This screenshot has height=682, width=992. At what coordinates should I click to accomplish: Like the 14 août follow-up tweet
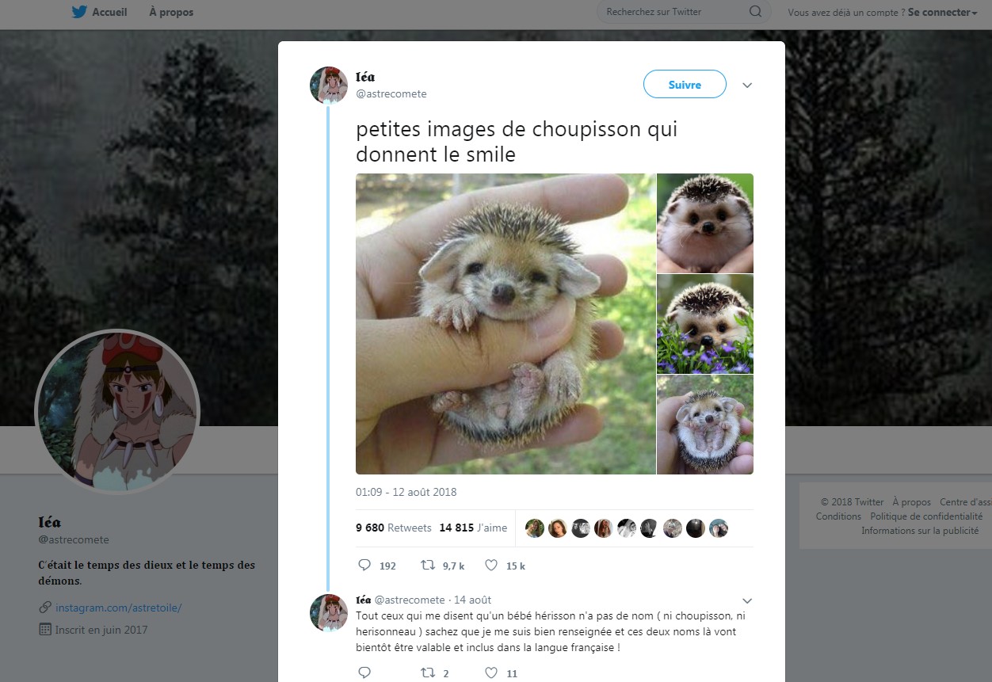pyautogui.click(x=491, y=673)
